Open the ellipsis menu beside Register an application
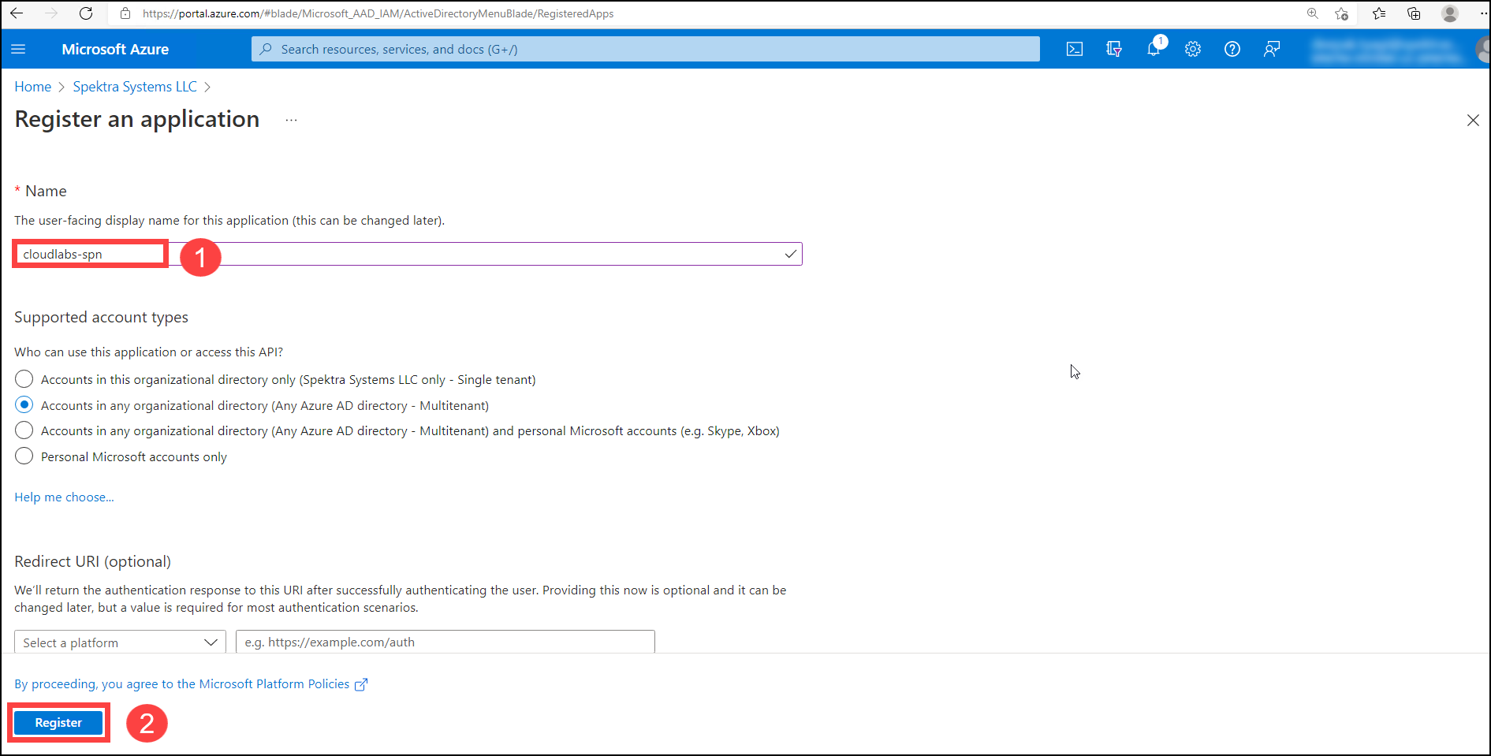 pyautogui.click(x=292, y=121)
